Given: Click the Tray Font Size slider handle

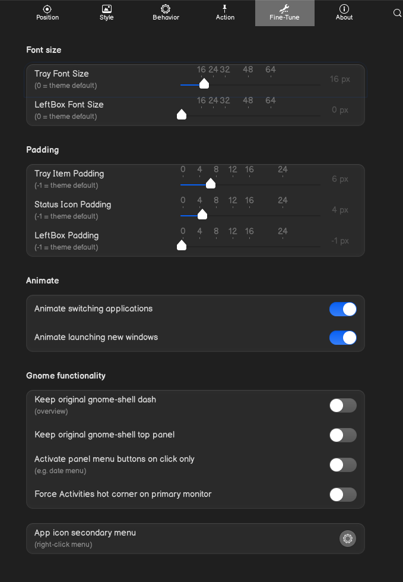Looking at the screenshot, I should tap(204, 84).
